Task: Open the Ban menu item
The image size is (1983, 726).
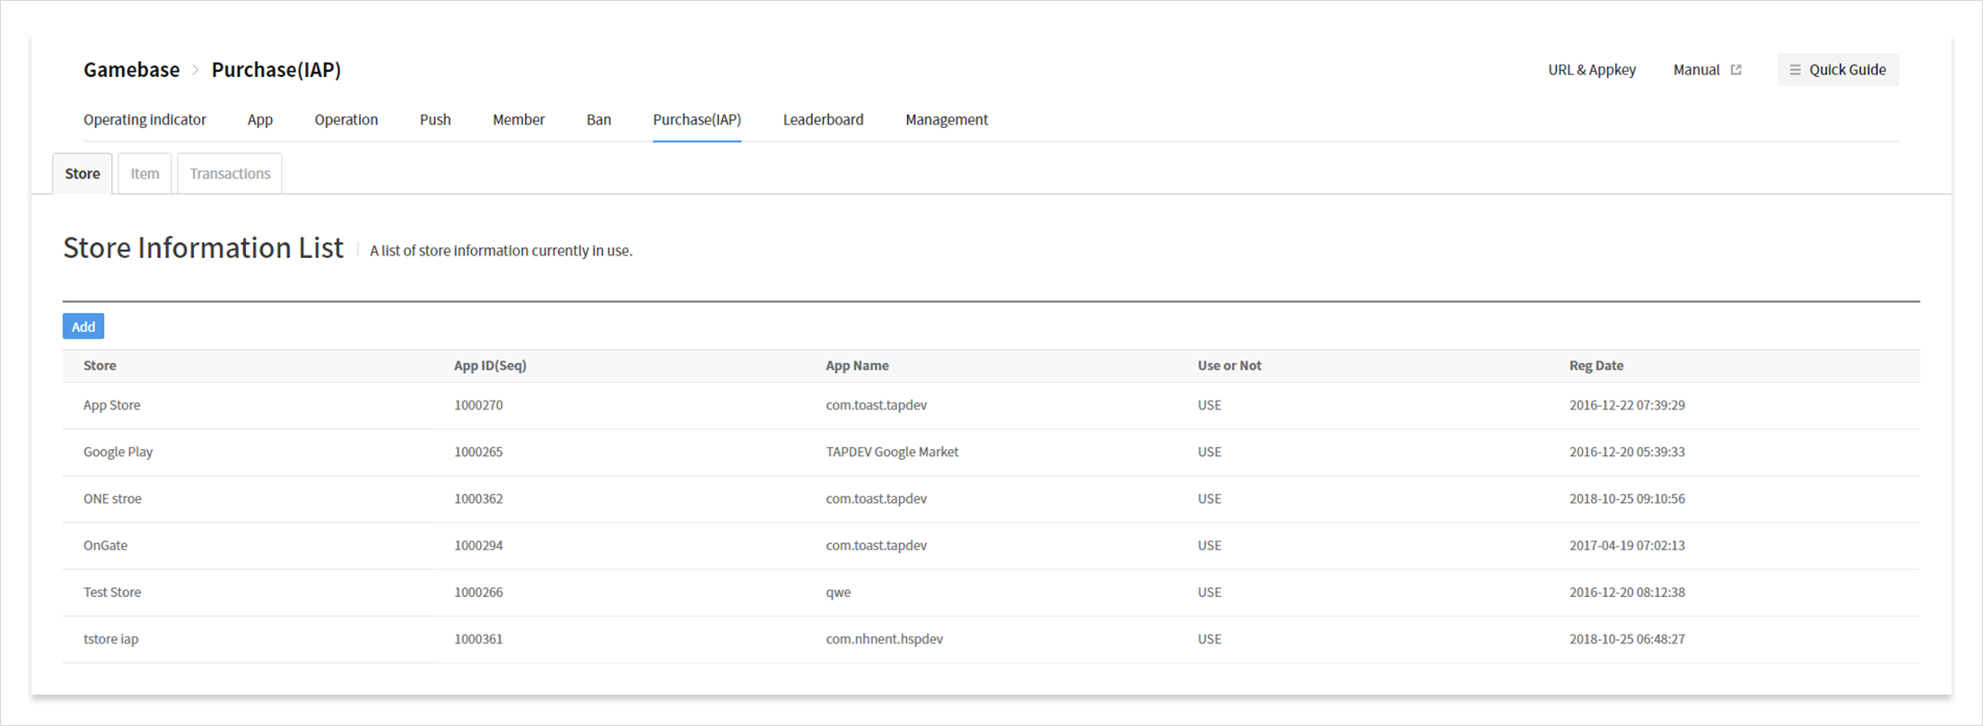Action: click(x=598, y=120)
